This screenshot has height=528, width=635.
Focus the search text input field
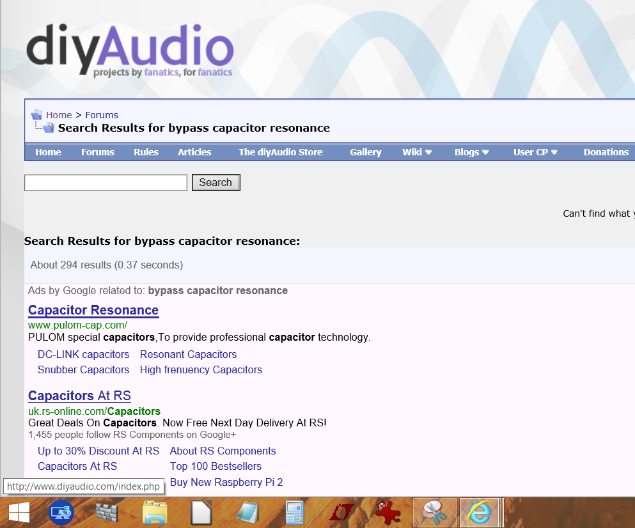click(106, 183)
